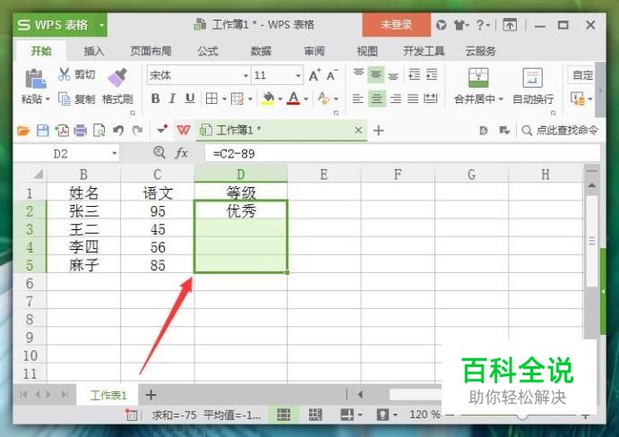Click the Merge and Center icon
The width and height of the screenshot is (619, 437).
tap(478, 77)
